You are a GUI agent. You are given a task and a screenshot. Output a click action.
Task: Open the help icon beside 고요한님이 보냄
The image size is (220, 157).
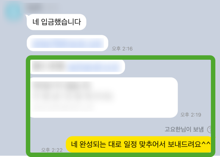point(209,129)
